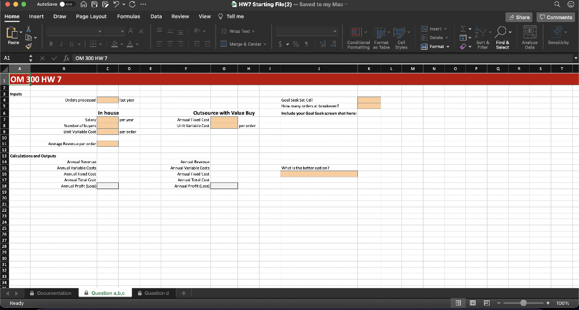Image resolution: width=579 pixels, height=310 pixels.
Task: Click the Tell me search box
Action: [x=231, y=16]
